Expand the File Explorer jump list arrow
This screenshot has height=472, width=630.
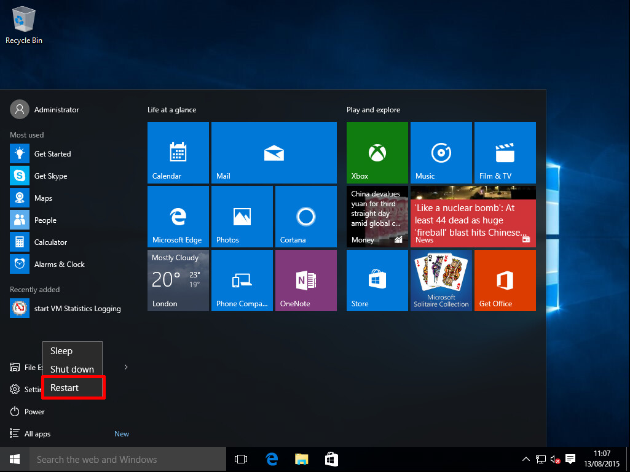pyautogui.click(x=126, y=367)
